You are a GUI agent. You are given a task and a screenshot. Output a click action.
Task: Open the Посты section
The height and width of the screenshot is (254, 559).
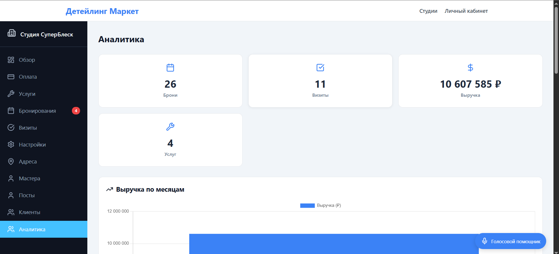(44, 195)
